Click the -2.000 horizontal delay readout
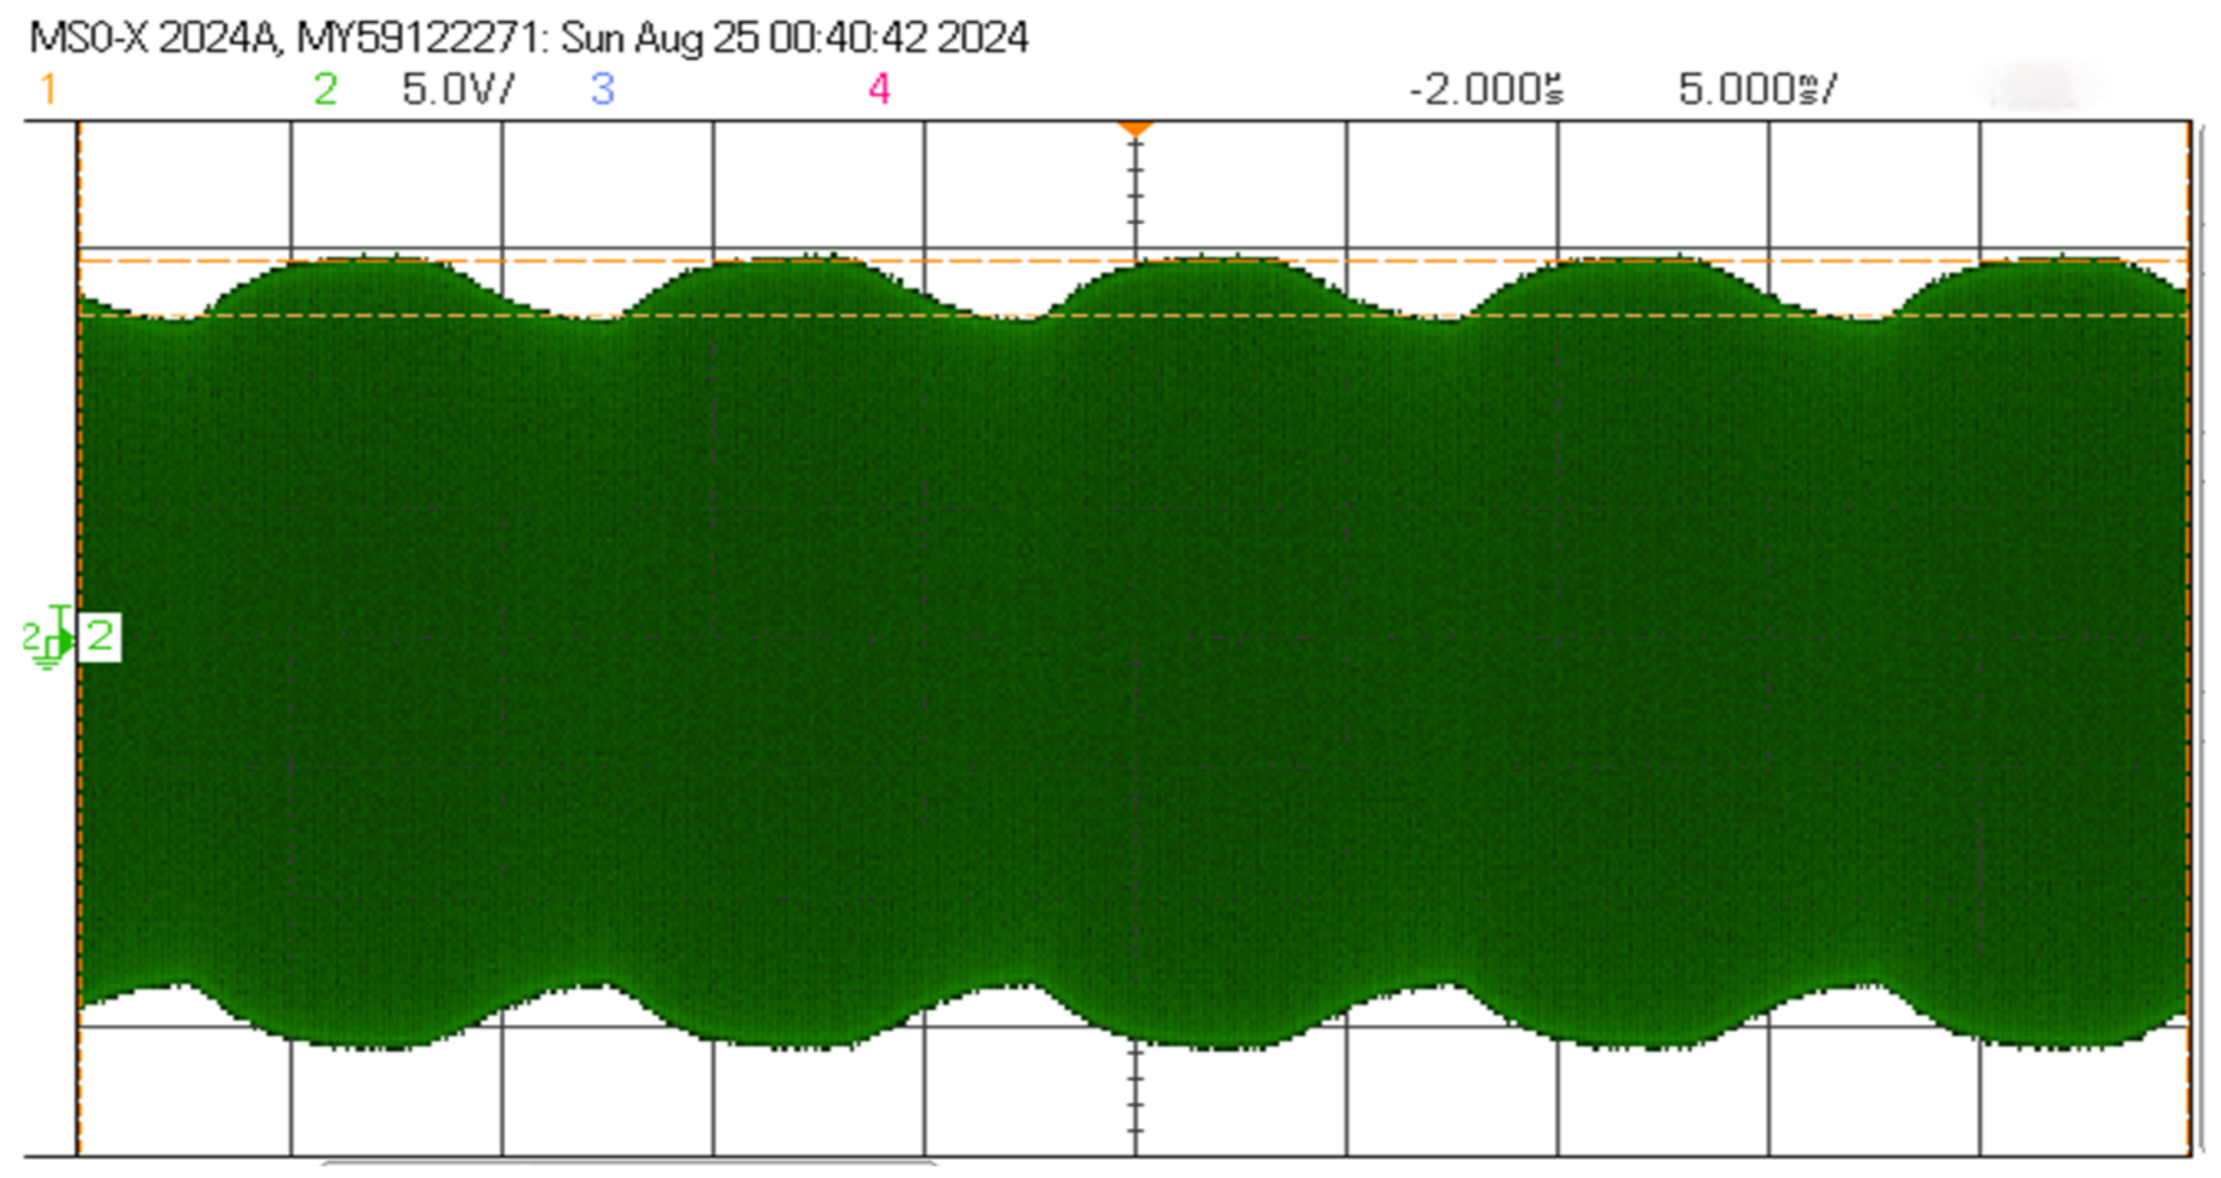2221x1178 pixels. tap(1486, 89)
